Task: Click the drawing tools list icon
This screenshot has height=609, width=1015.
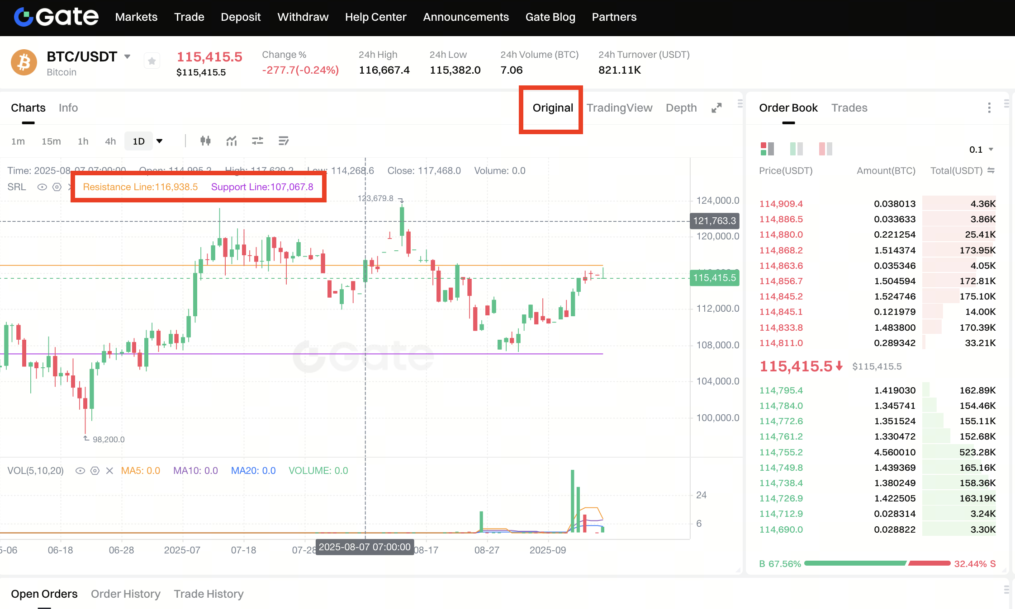Action: (284, 141)
